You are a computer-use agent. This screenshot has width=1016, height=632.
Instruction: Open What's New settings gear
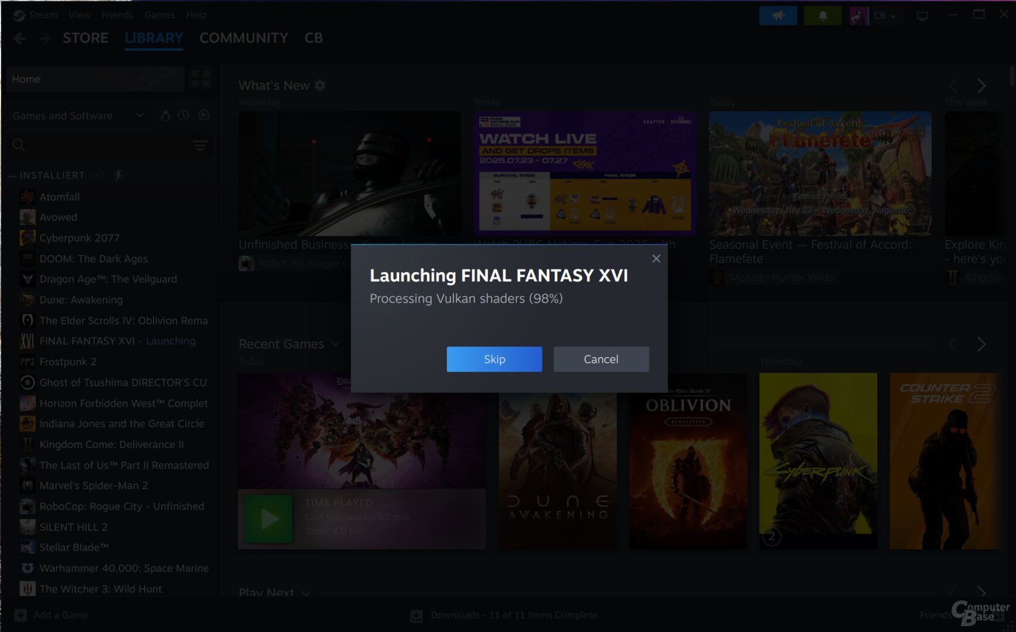tap(320, 85)
